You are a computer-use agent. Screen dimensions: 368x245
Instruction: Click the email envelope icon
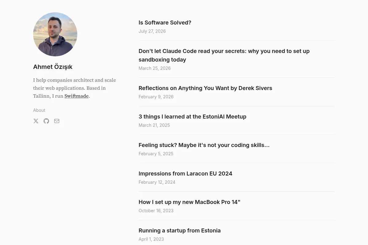57,121
